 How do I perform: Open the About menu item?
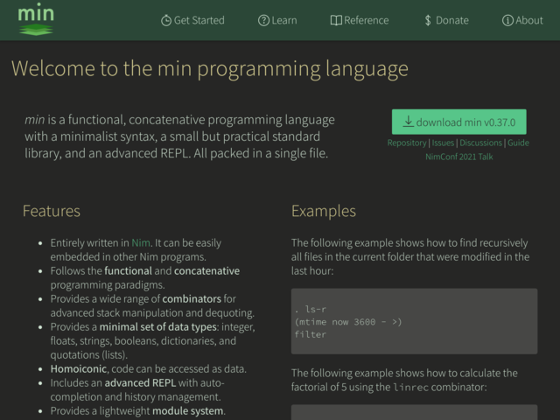click(x=522, y=20)
